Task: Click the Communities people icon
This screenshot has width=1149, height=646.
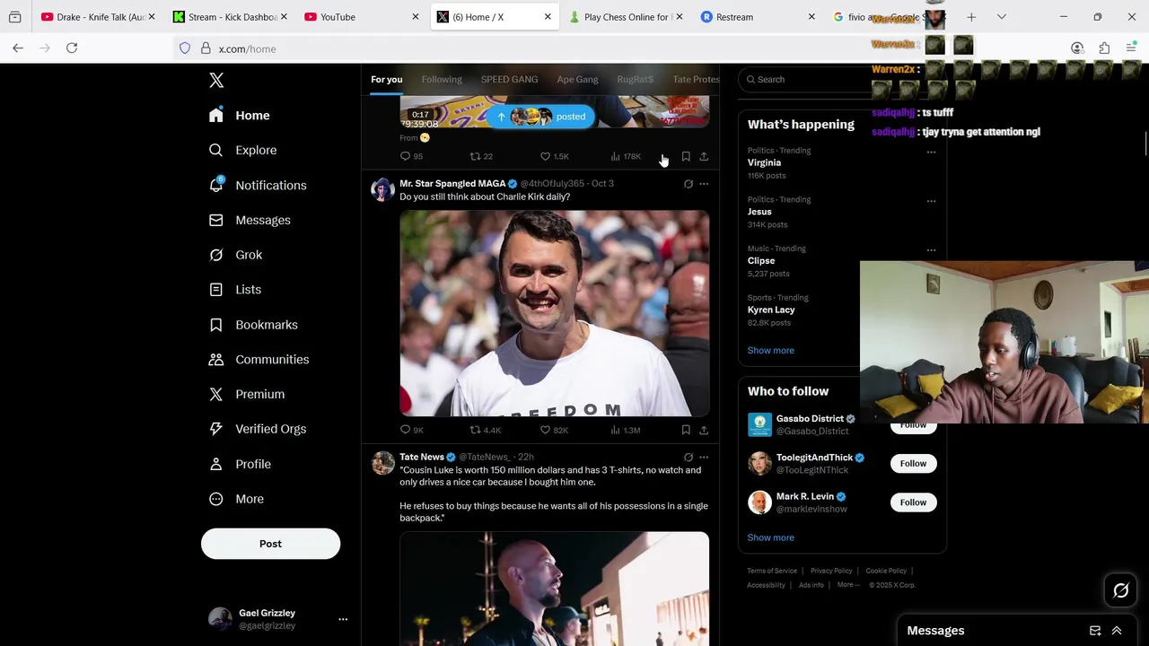Action: [x=216, y=360]
